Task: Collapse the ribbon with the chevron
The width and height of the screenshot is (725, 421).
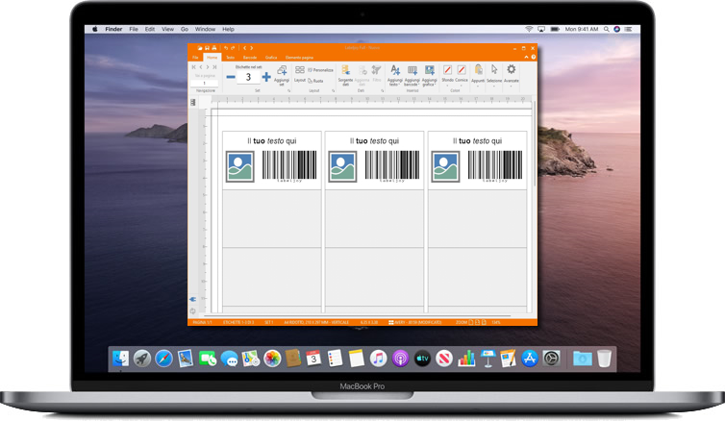Action: (x=526, y=57)
